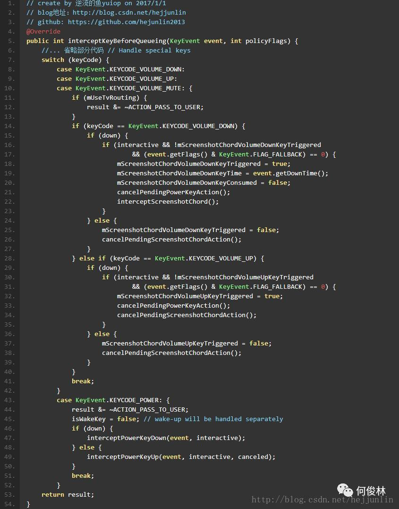Viewport: 399px width, 509px height.
Task: Click the 'switch (keyCode)' statement
Action: (x=72, y=60)
